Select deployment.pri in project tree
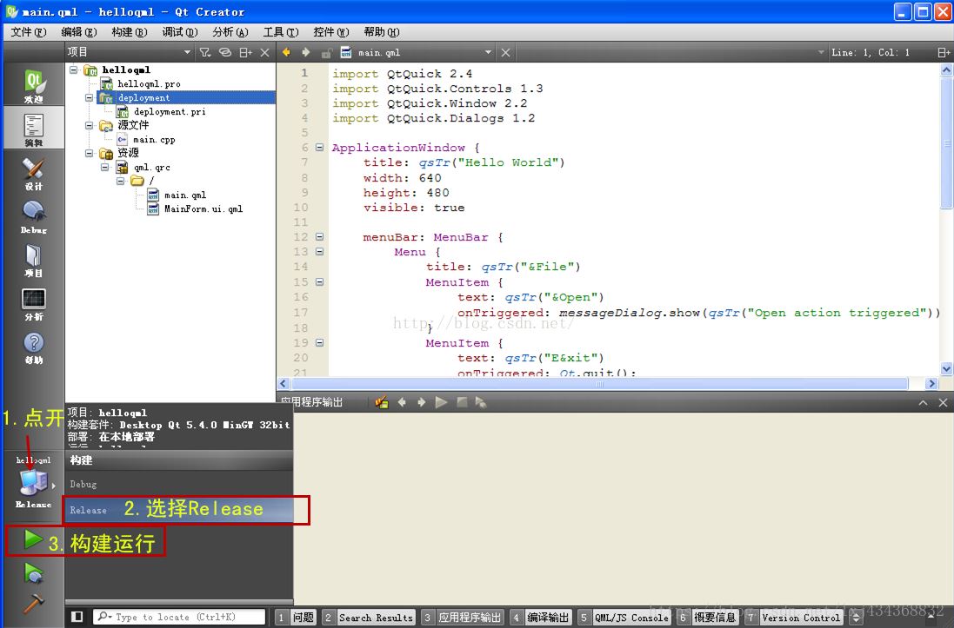The image size is (954, 628). (x=169, y=111)
